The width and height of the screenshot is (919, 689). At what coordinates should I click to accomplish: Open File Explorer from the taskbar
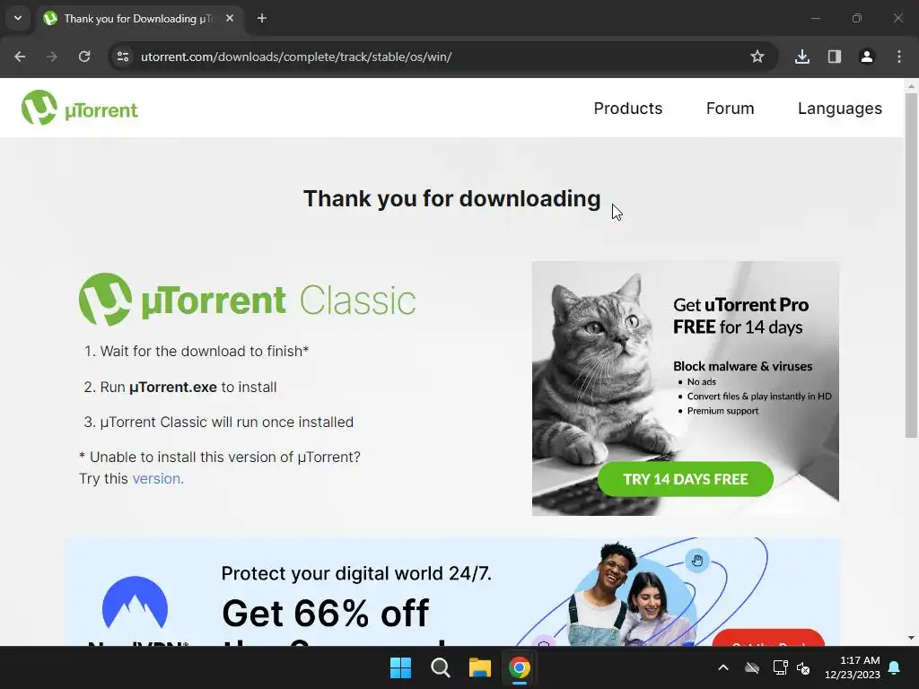pos(479,667)
